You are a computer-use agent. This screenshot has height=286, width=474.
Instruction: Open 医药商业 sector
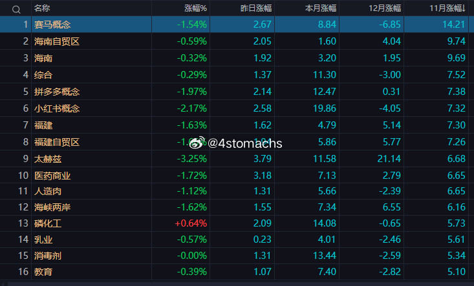point(52,176)
